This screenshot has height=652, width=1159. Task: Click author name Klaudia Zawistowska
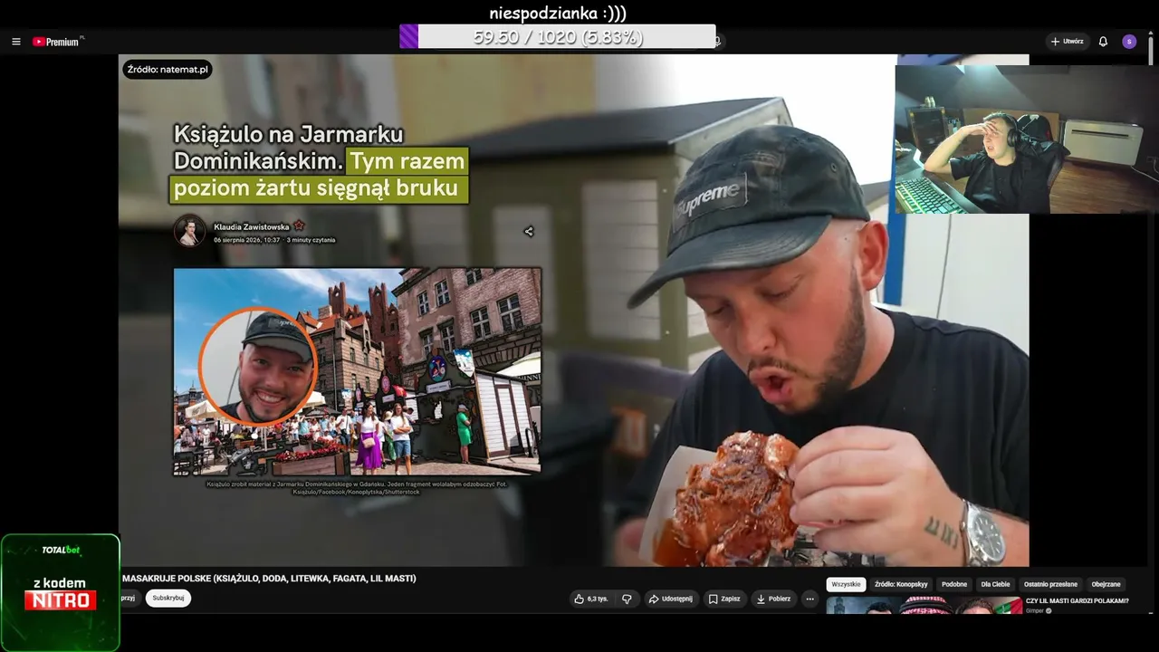click(x=252, y=226)
